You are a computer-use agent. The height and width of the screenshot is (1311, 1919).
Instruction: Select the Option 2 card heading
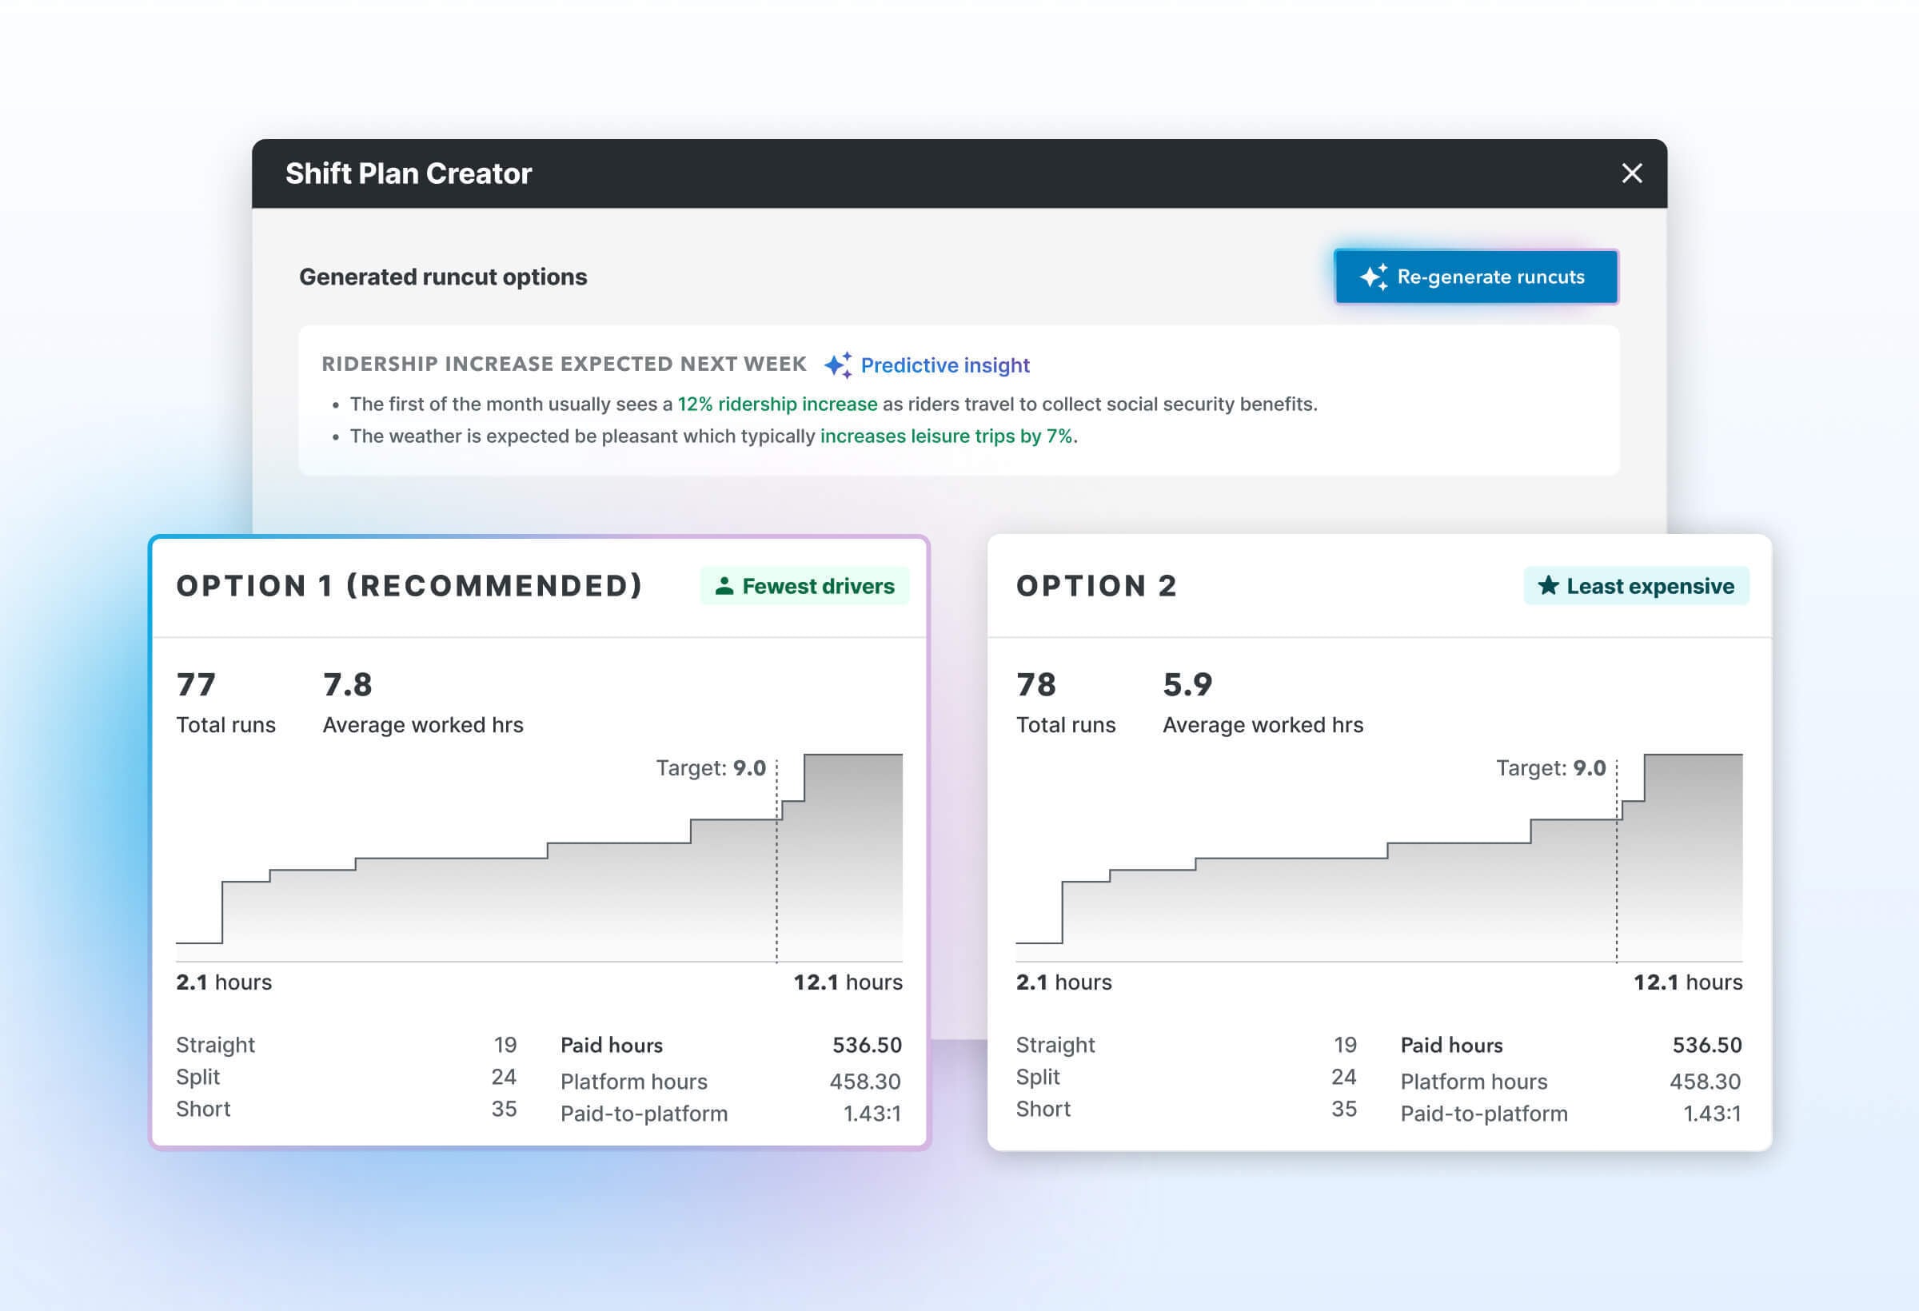point(1096,586)
